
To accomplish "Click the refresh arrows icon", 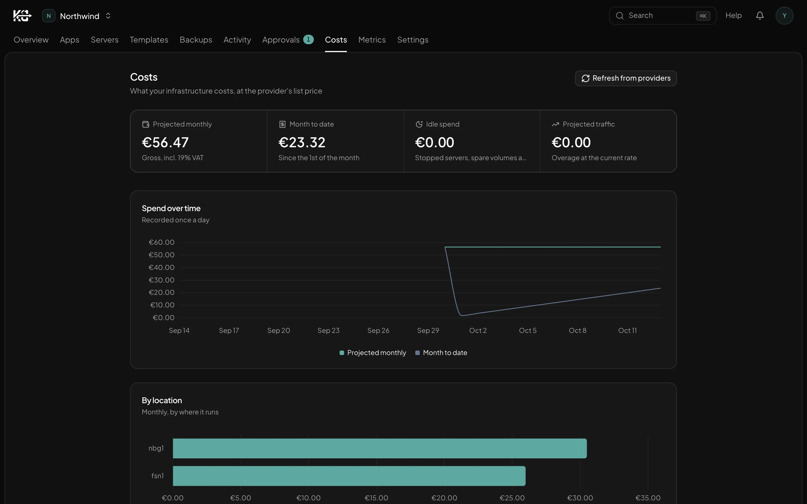I will click(586, 78).
